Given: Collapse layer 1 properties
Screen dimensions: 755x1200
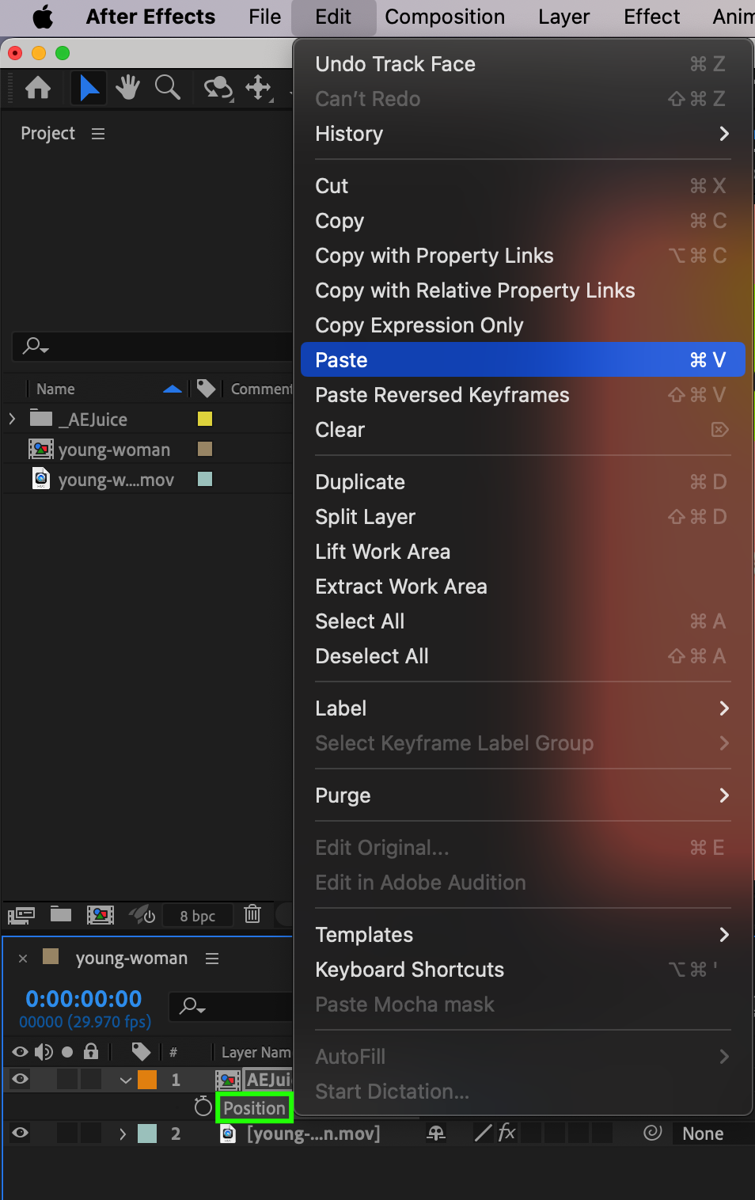Looking at the screenshot, I should click(x=125, y=1080).
